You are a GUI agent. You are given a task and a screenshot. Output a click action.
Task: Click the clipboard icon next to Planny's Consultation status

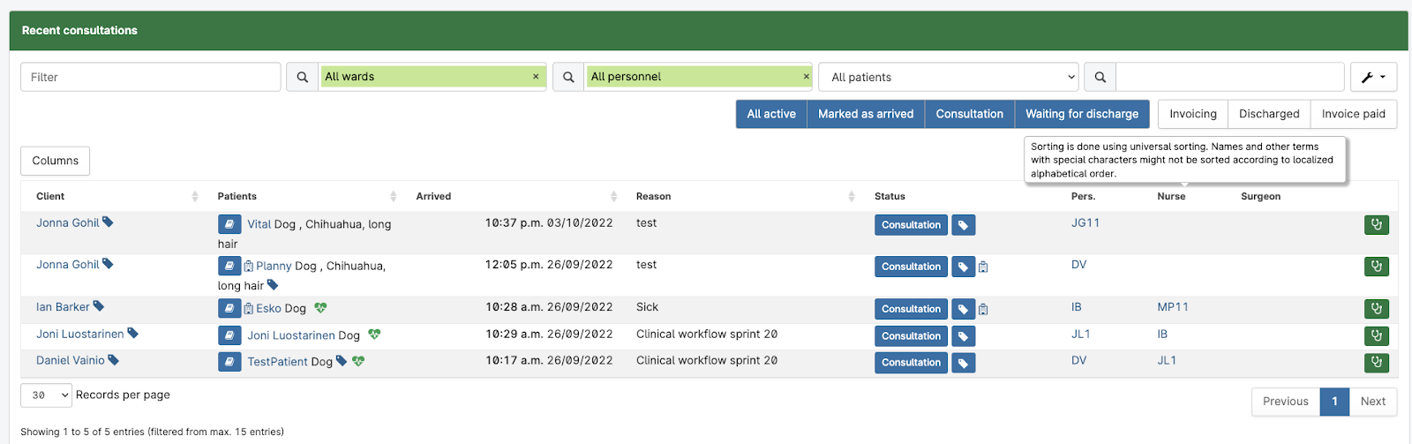click(983, 267)
